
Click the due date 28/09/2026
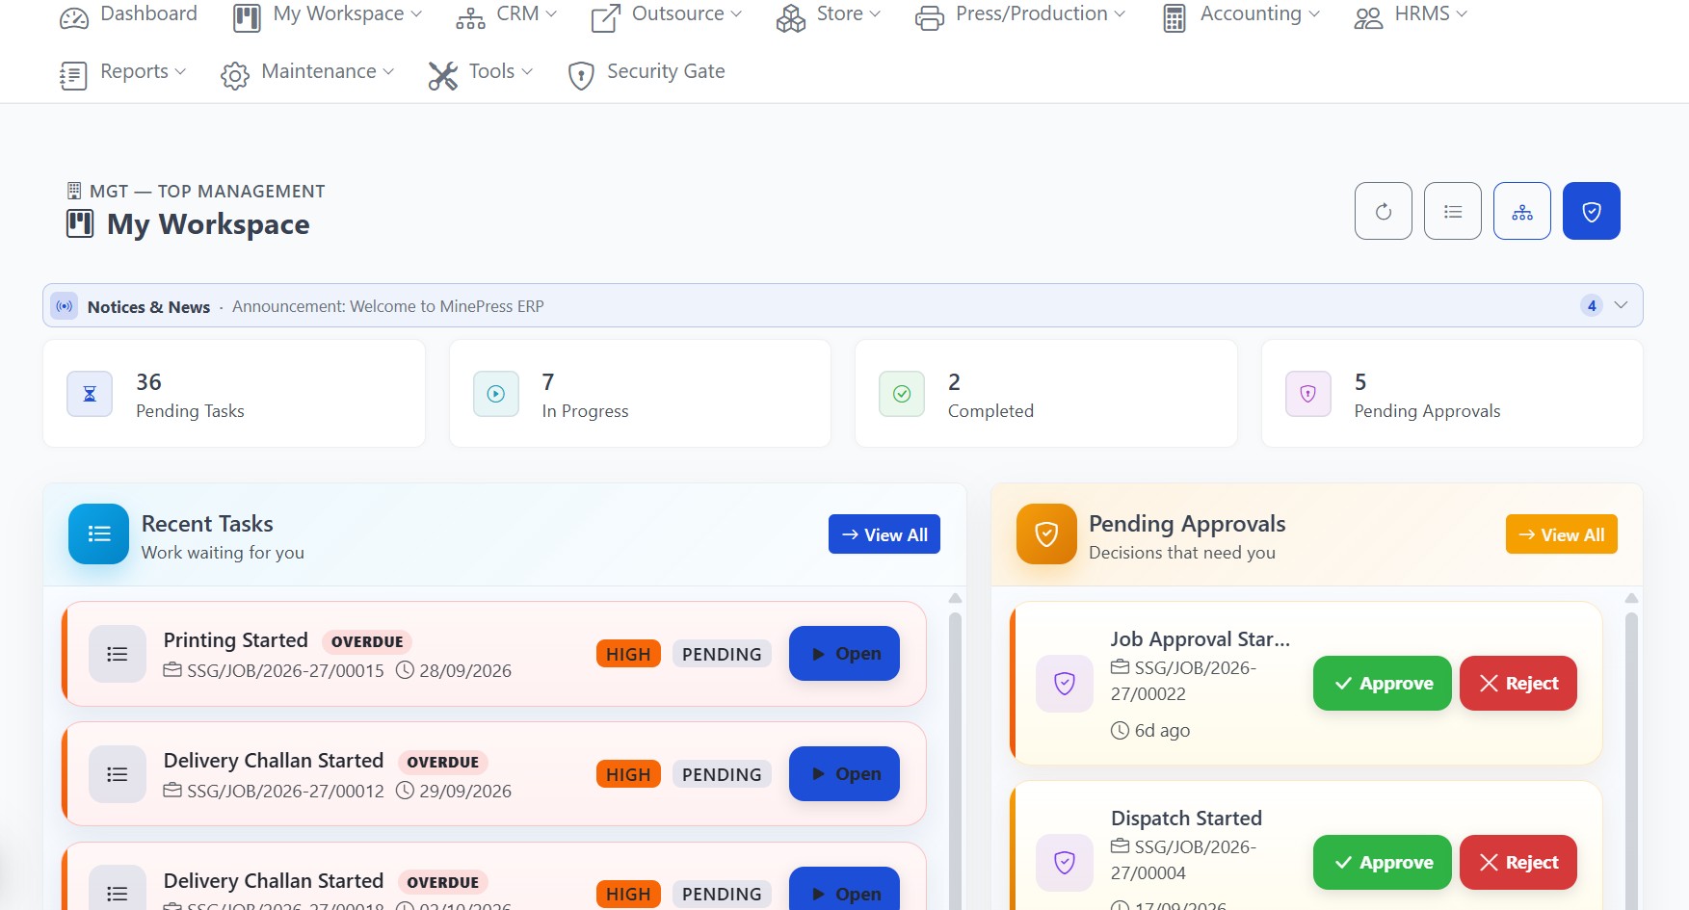click(465, 671)
